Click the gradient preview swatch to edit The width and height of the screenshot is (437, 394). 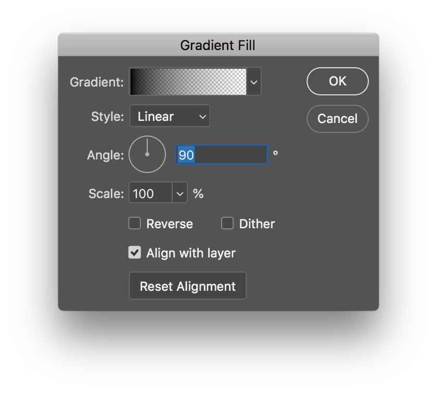pos(188,82)
